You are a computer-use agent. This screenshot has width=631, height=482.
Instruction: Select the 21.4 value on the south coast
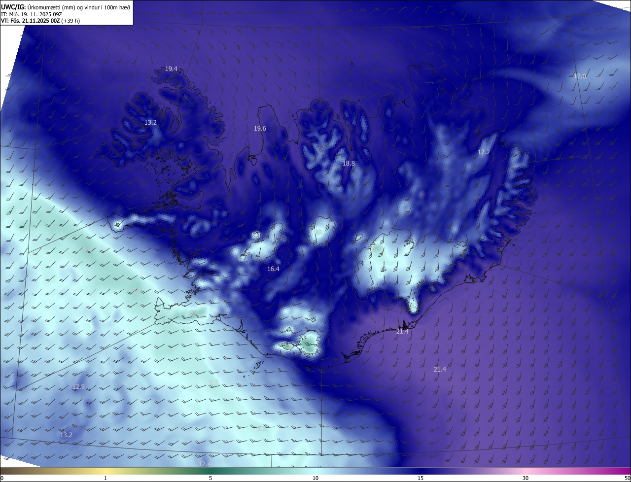(402, 332)
